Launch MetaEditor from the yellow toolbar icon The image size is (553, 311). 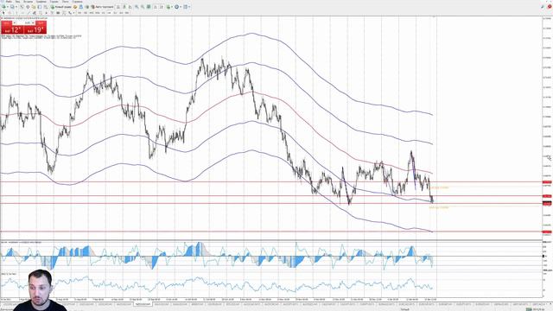(75, 7)
